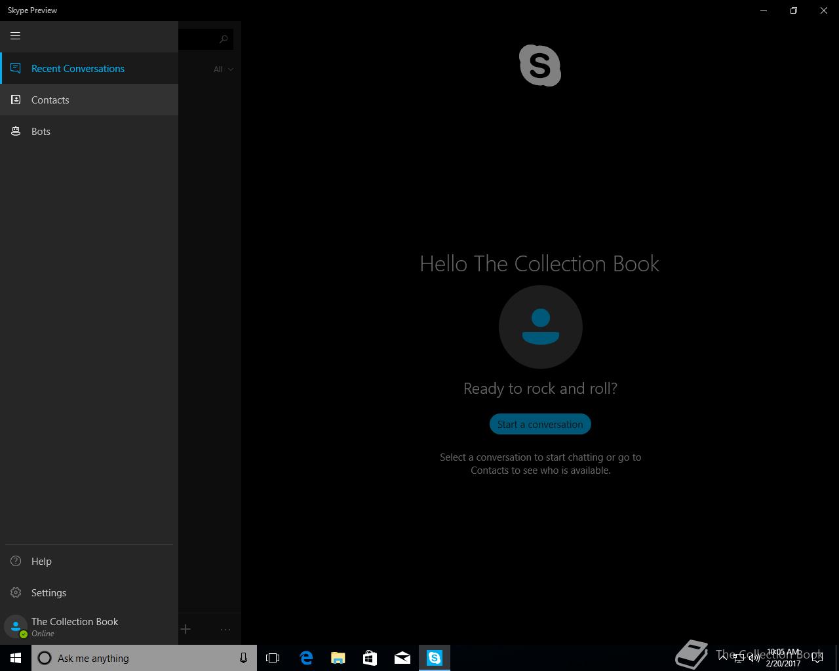Click Skype icon on taskbar
The width and height of the screenshot is (839, 671).
point(435,658)
